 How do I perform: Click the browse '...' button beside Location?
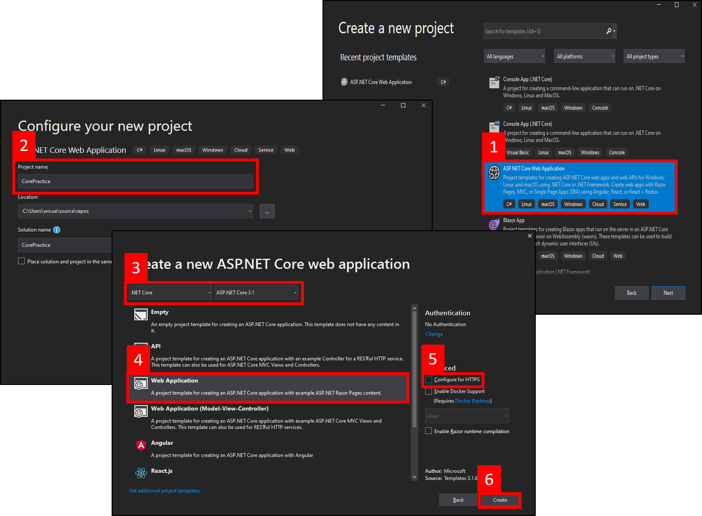pos(267,211)
